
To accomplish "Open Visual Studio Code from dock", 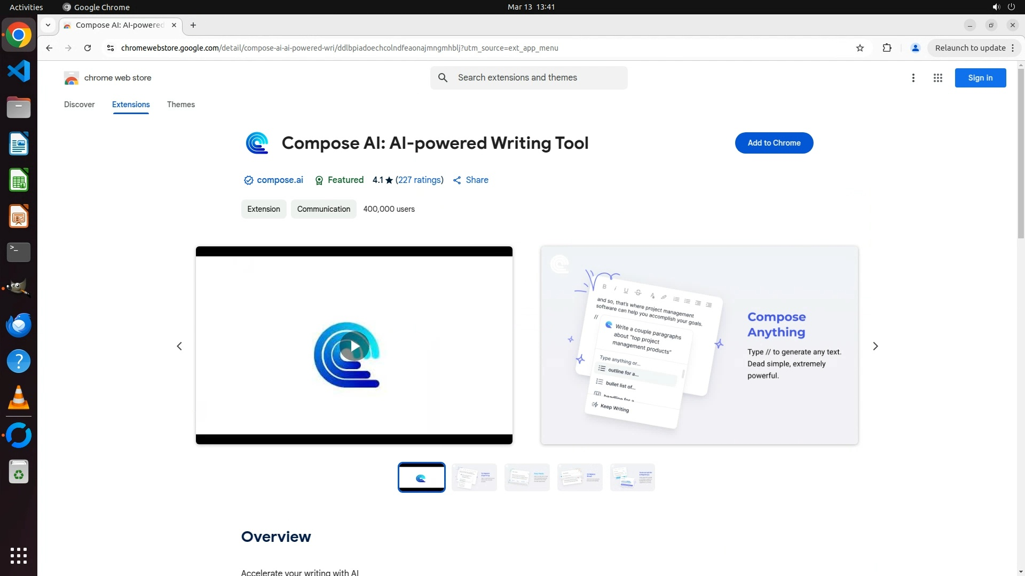I will [x=19, y=71].
